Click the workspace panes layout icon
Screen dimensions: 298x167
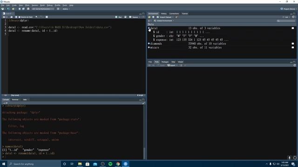coord(58,9)
